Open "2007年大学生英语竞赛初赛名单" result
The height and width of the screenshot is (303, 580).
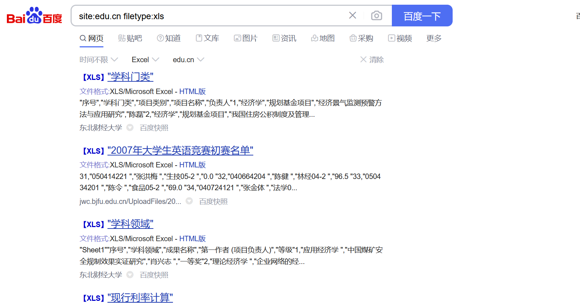click(x=180, y=150)
